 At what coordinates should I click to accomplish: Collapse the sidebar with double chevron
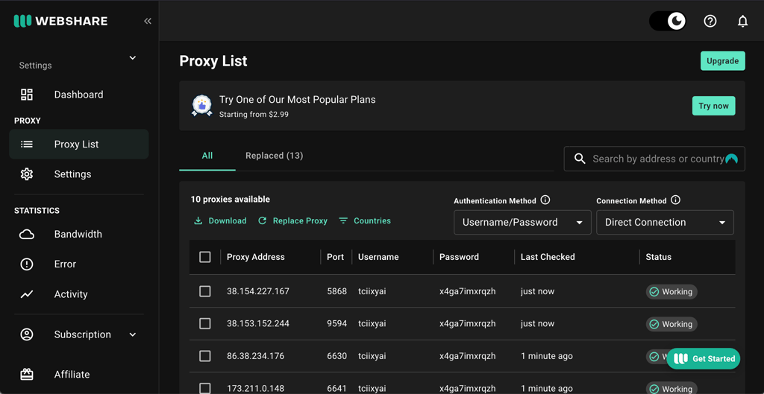click(x=148, y=21)
